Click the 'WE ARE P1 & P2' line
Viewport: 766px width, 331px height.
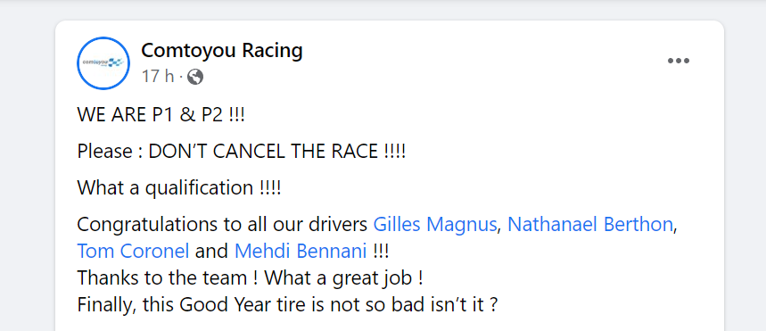pos(161,116)
